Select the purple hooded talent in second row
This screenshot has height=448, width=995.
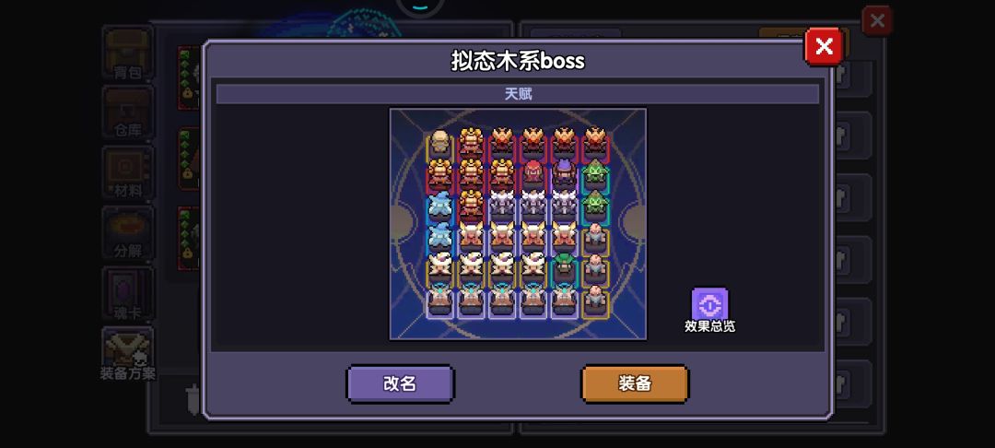tap(564, 177)
